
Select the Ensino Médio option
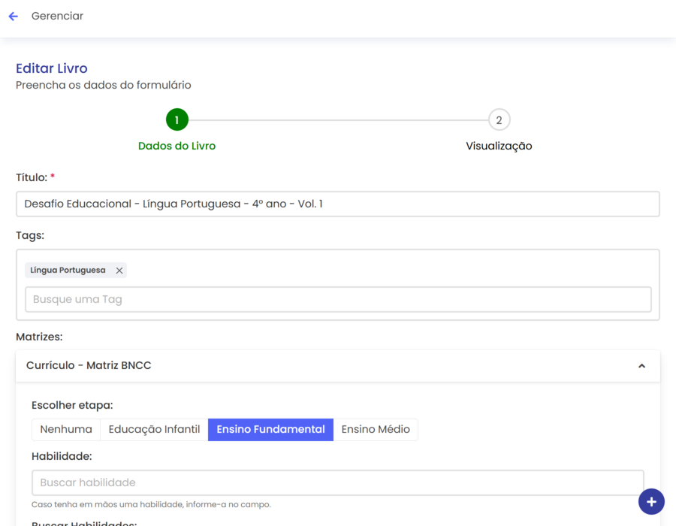tap(376, 430)
